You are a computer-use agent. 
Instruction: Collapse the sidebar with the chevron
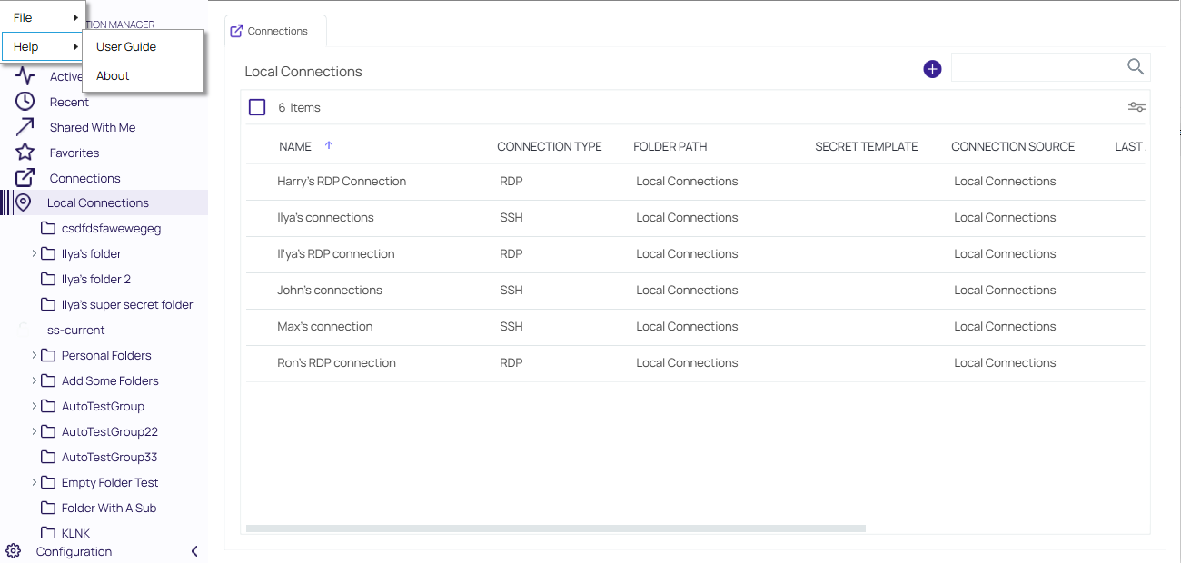click(x=194, y=551)
